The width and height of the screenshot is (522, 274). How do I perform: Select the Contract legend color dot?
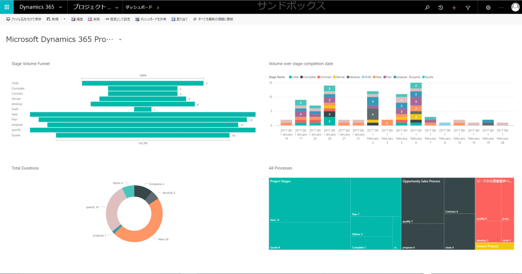pyautogui.click(x=319, y=77)
